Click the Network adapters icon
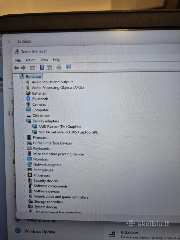180x240 pixels. pyautogui.click(x=30, y=164)
